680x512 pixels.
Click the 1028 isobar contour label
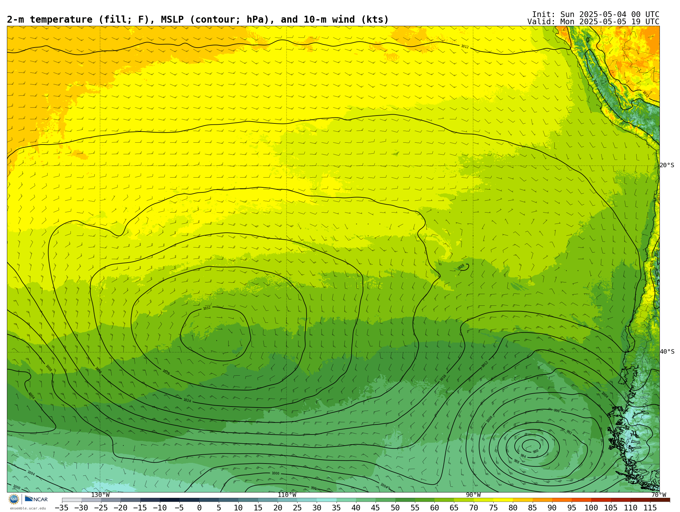click(166, 373)
